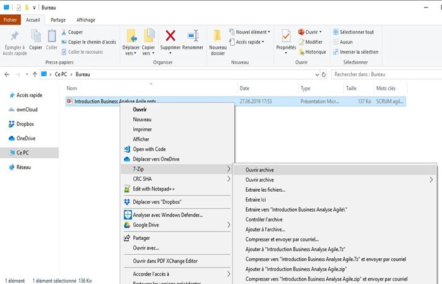Expand the Accorder l'accès à submenu
Viewport: 442px width, 284px height.
(177, 274)
